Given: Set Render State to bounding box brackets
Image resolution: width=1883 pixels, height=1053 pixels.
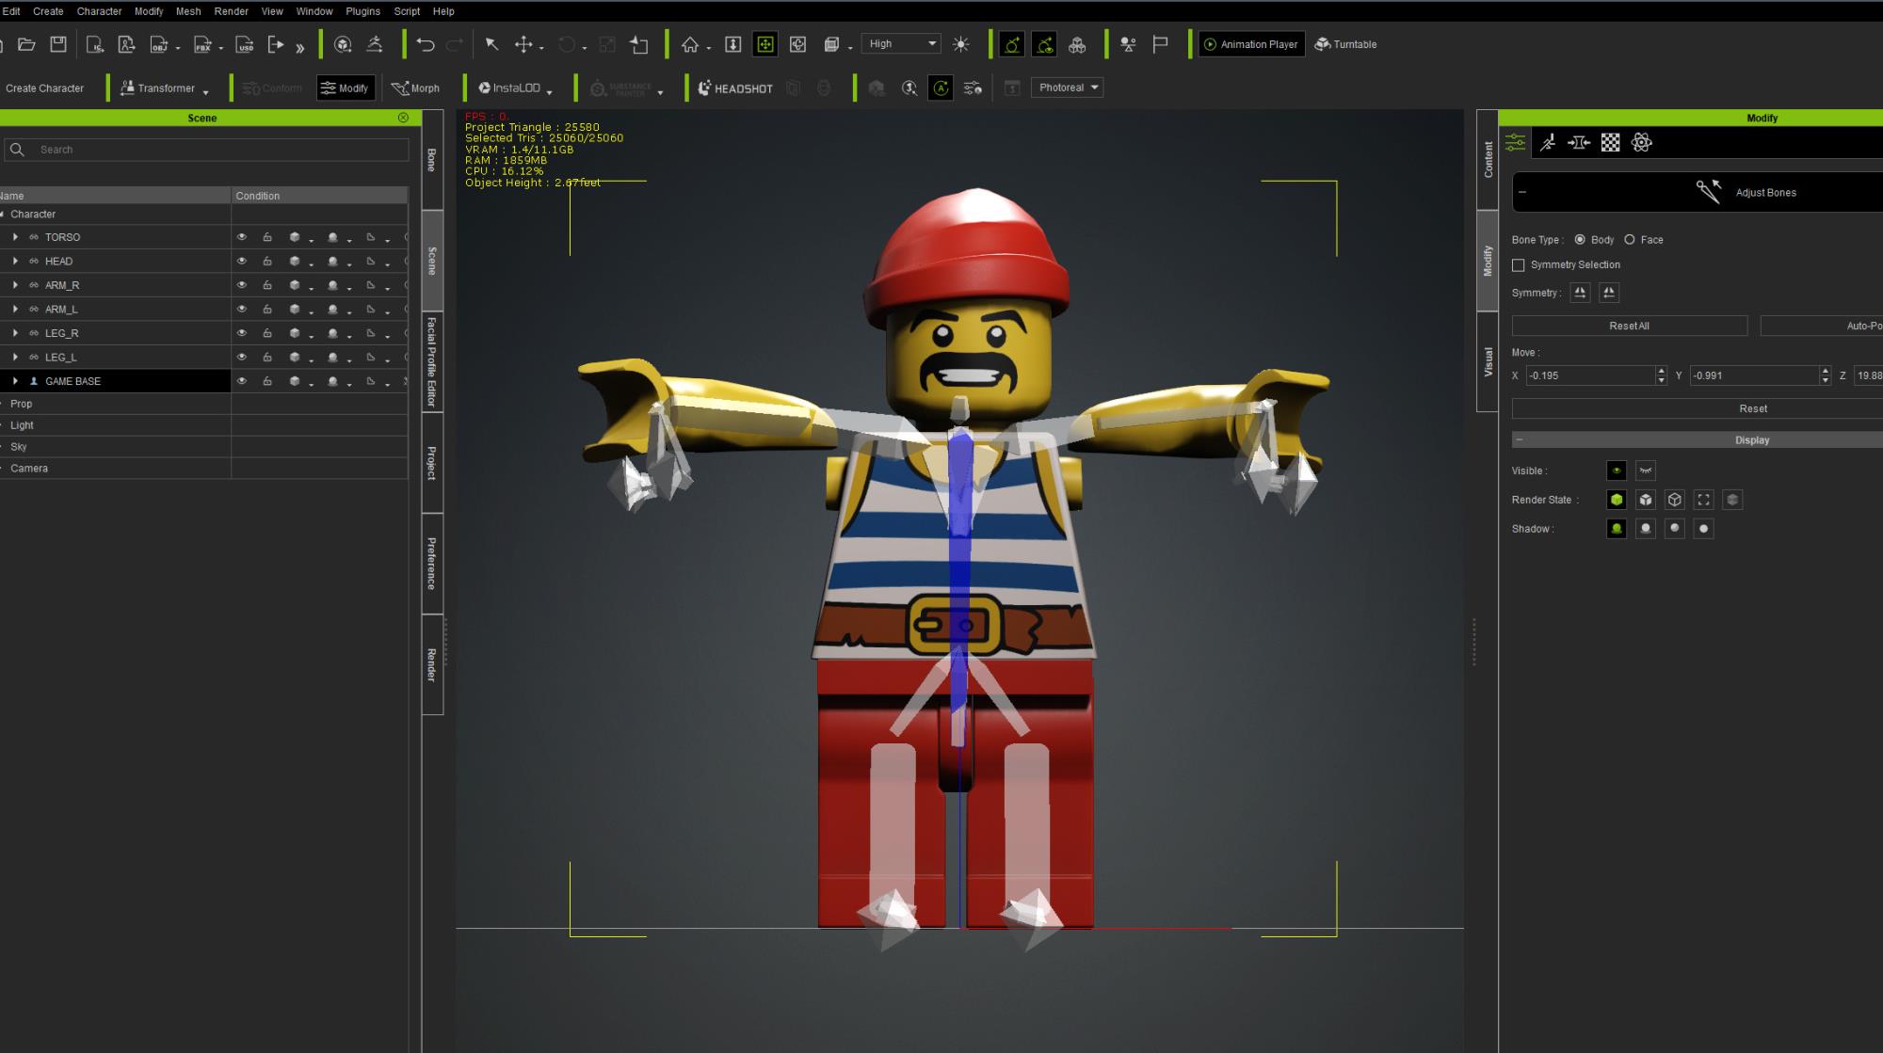Looking at the screenshot, I should coord(1704,500).
